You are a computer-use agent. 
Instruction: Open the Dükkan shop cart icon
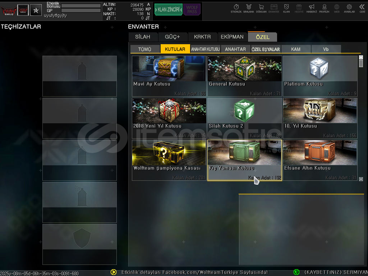[261, 9]
